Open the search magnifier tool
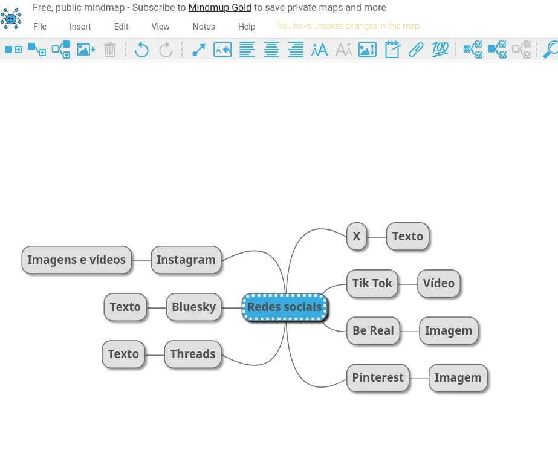Image resolution: width=558 pixels, height=465 pixels. (x=551, y=50)
